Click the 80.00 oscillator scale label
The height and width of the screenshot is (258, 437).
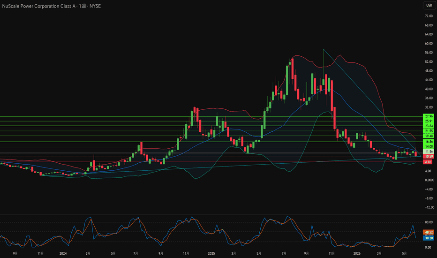(x=429, y=222)
